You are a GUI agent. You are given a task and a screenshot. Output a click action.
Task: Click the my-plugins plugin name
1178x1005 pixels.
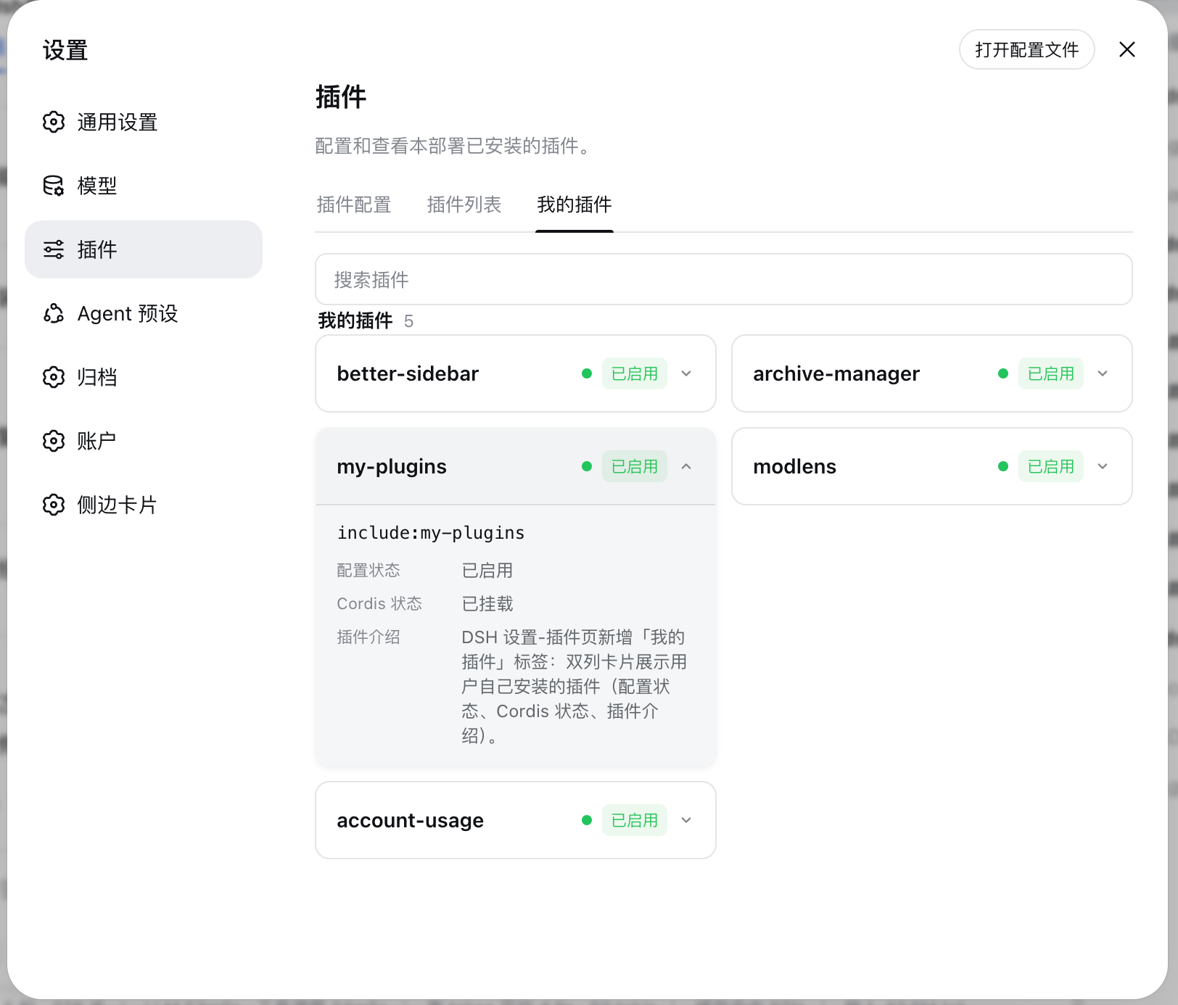392,466
